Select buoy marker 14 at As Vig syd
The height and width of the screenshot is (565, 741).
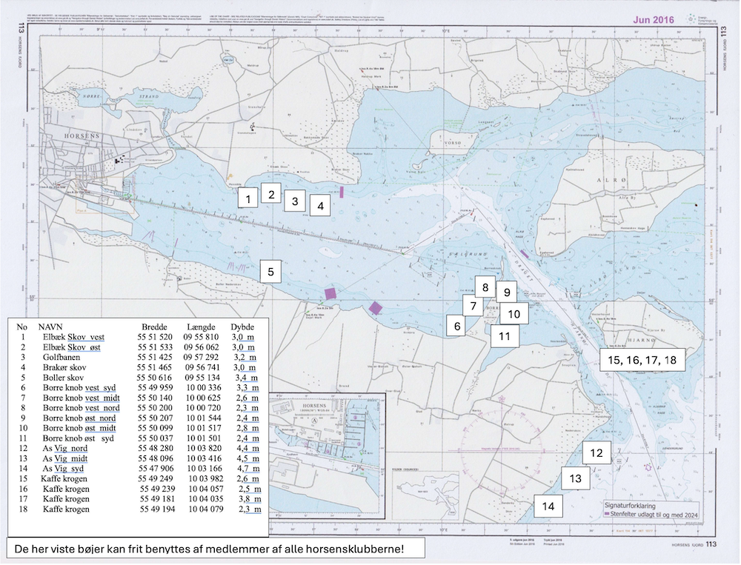(548, 507)
